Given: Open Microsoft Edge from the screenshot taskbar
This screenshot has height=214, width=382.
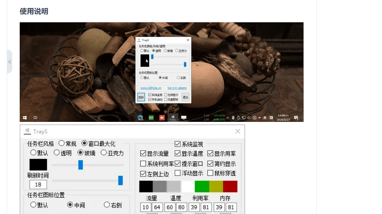Looking at the screenshot, I should (x=140, y=118).
